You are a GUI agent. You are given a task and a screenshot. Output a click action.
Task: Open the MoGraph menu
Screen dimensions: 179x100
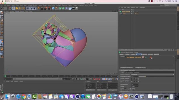58,5
